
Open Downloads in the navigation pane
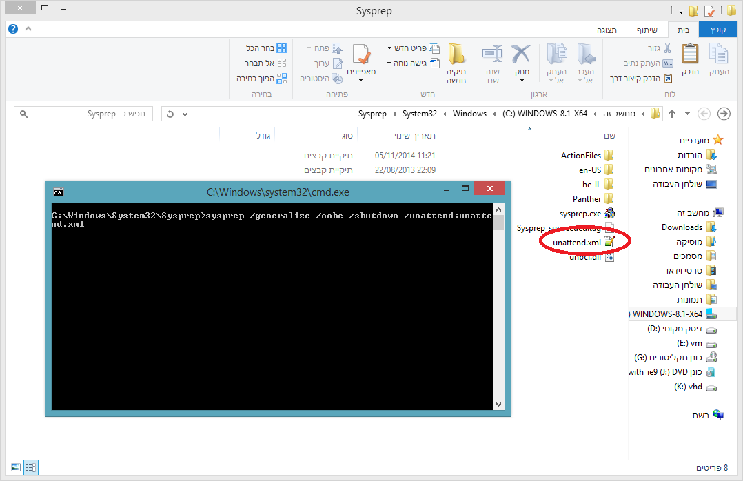click(x=689, y=227)
